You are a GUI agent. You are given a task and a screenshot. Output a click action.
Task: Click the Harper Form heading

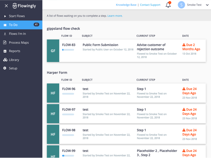click(57, 73)
